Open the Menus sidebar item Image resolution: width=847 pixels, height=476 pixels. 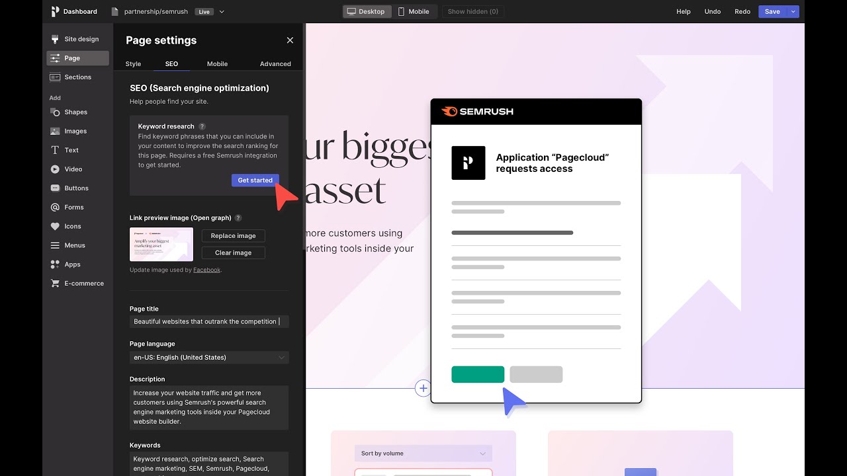point(77,245)
